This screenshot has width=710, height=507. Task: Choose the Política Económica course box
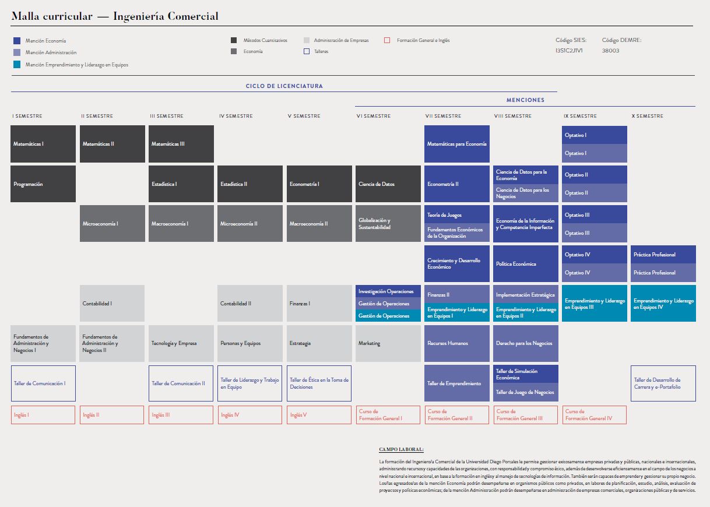pyautogui.click(x=525, y=264)
